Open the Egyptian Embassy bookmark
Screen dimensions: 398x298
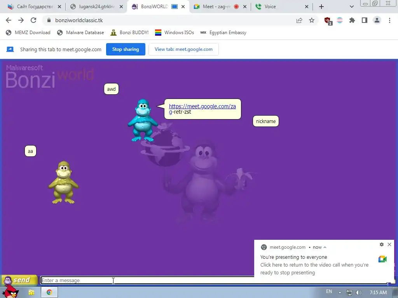(x=223, y=33)
